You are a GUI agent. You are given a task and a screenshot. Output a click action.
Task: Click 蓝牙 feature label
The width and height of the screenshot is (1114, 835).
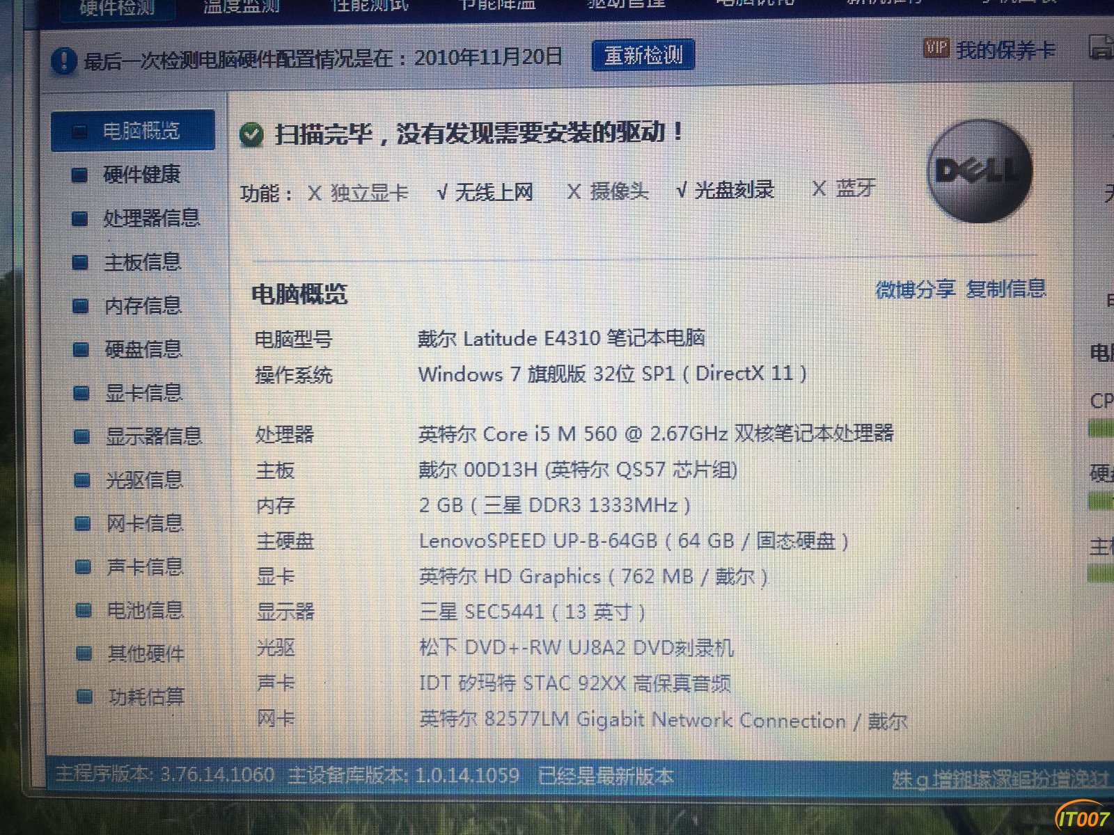click(855, 188)
